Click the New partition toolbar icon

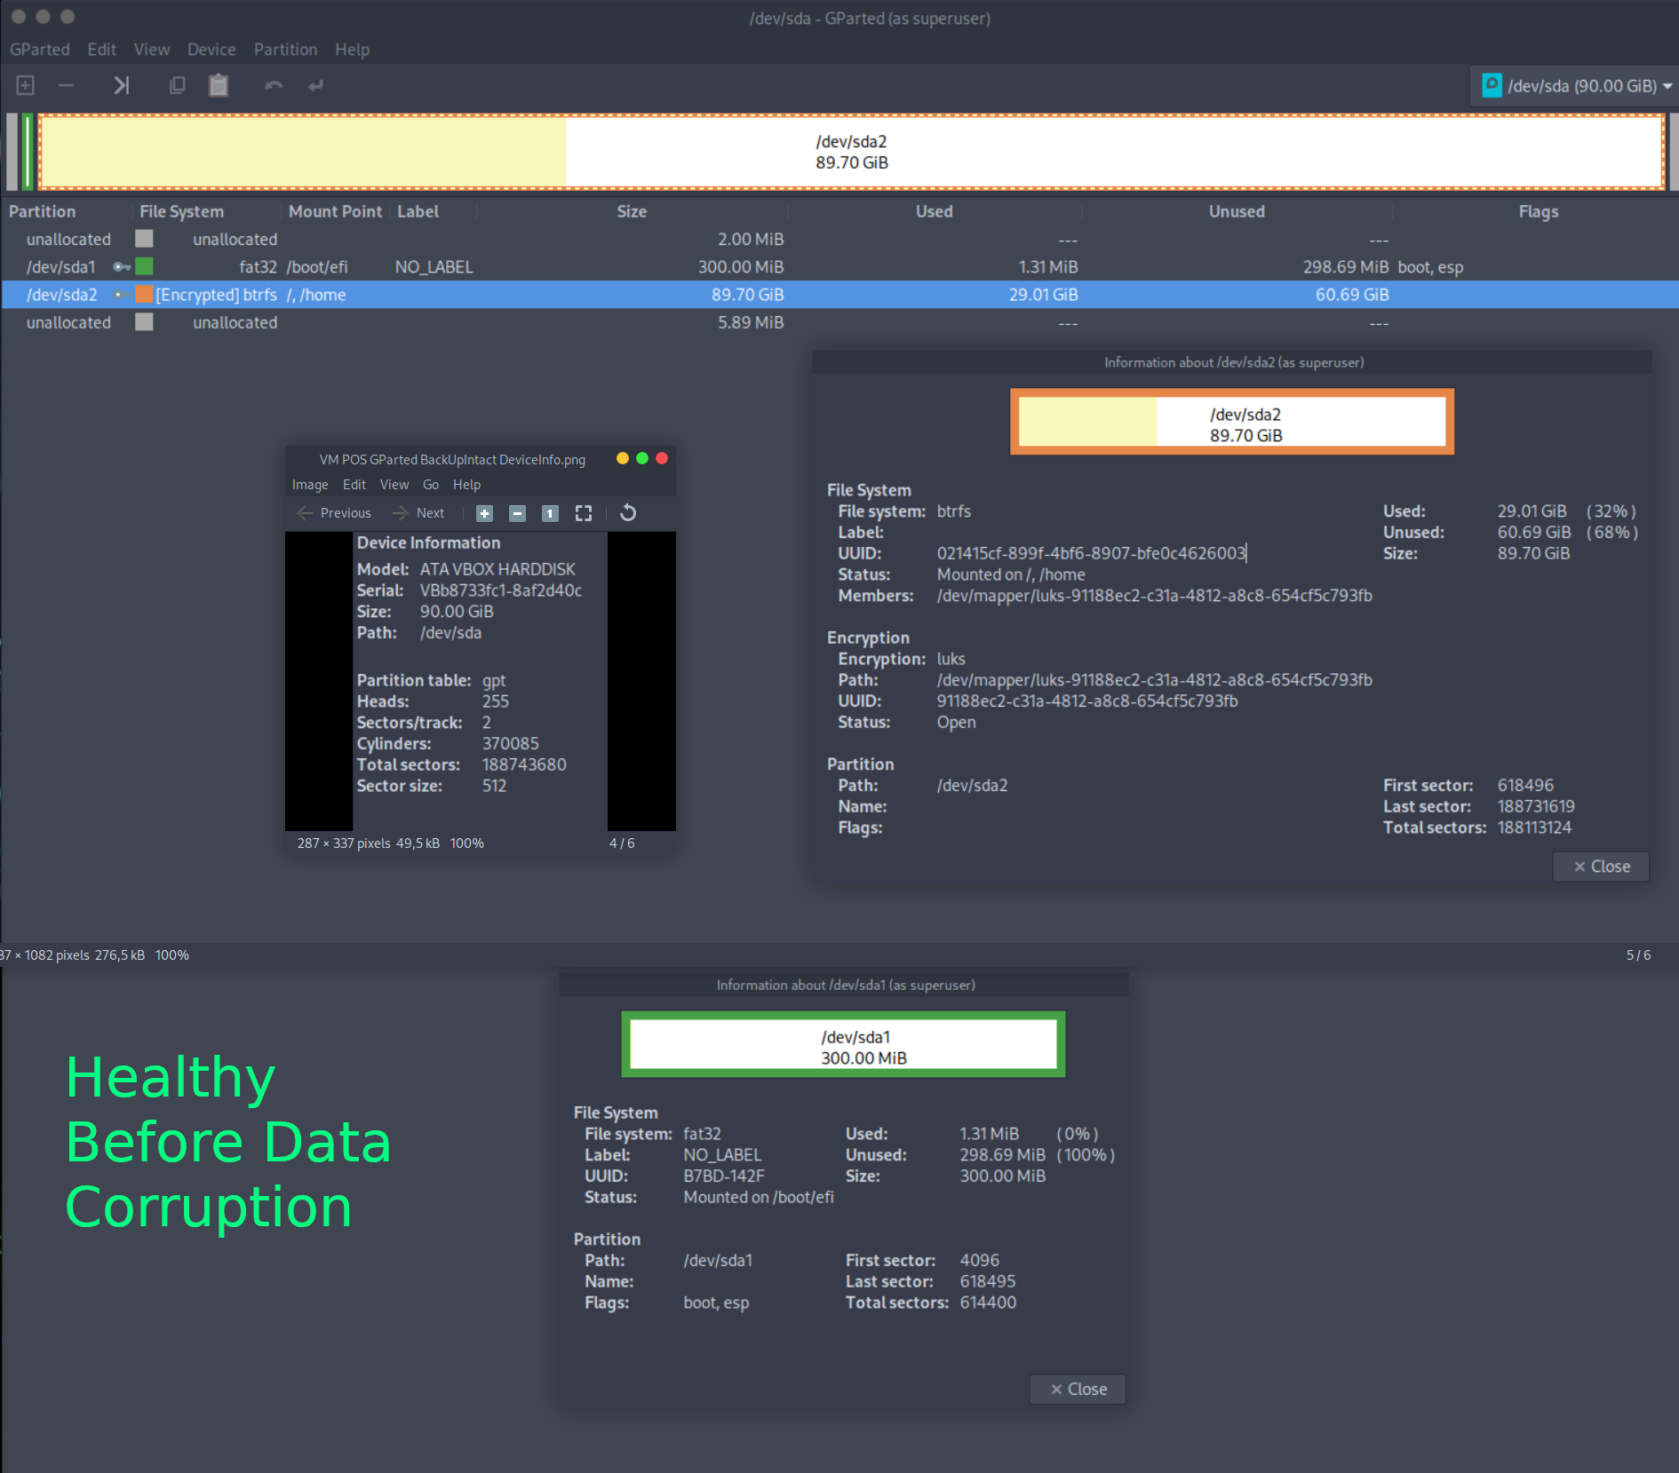click(26, 85)
